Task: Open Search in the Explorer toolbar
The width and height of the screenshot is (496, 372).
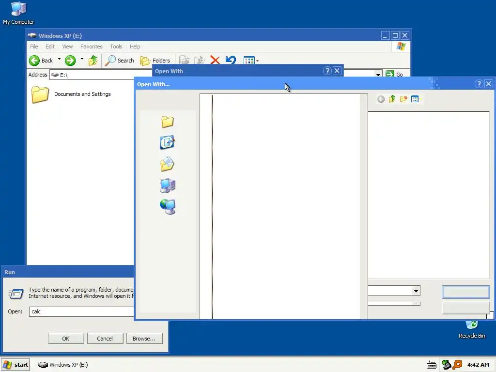Action: [x=119, y=61]
